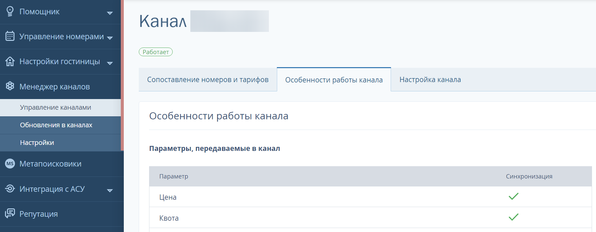Click the chat icon for Репутация
The height and width of the screenshot is (232, 596).
pos(10,213)
